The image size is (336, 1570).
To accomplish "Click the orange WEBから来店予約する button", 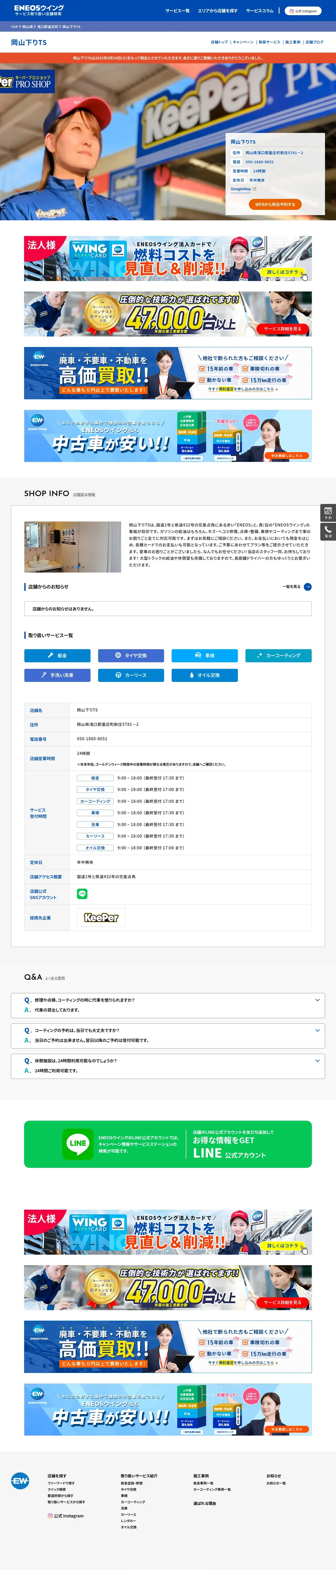I will tap(275, 204).
